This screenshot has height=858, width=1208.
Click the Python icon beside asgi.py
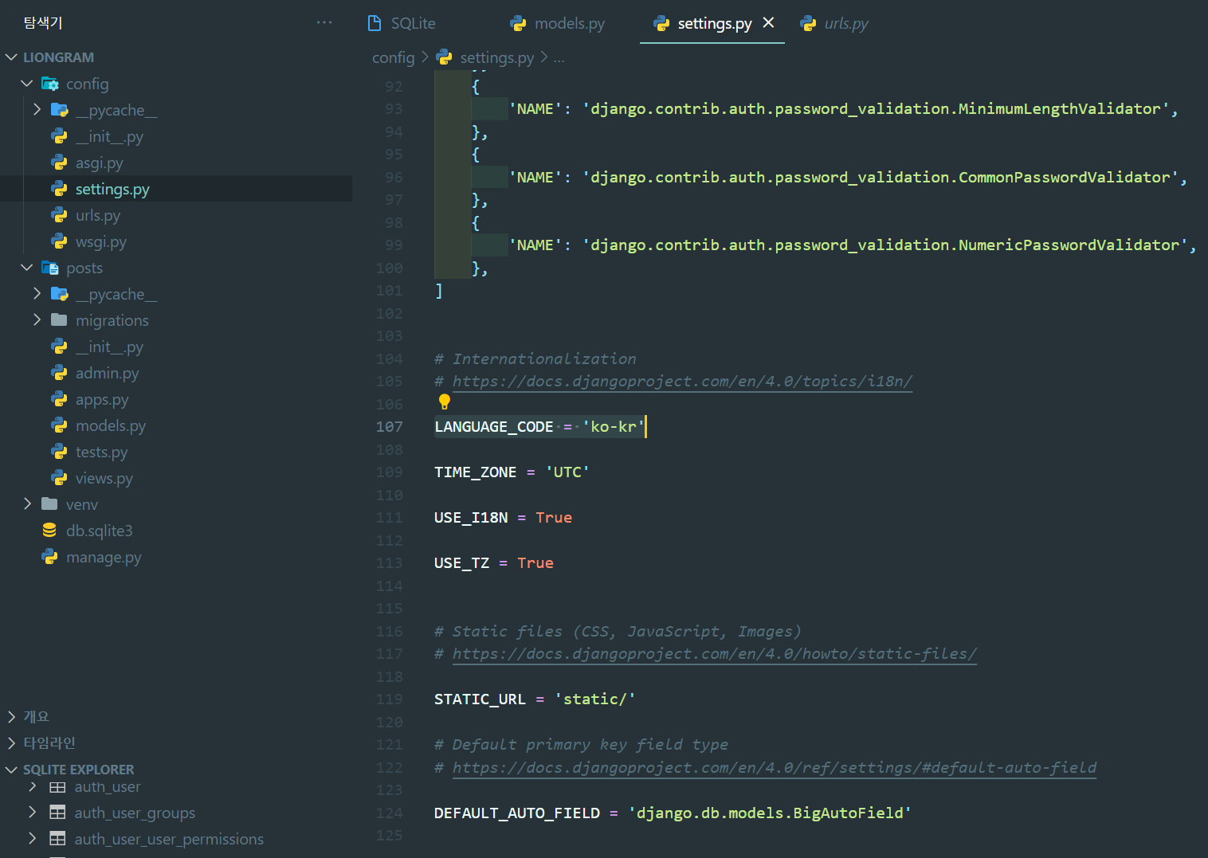click(59, 163)
